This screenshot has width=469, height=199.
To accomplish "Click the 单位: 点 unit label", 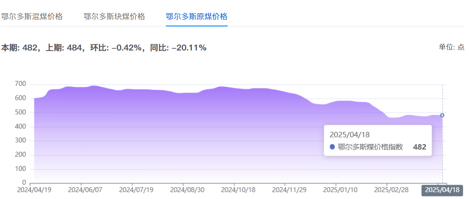I will tap(451, 47).
